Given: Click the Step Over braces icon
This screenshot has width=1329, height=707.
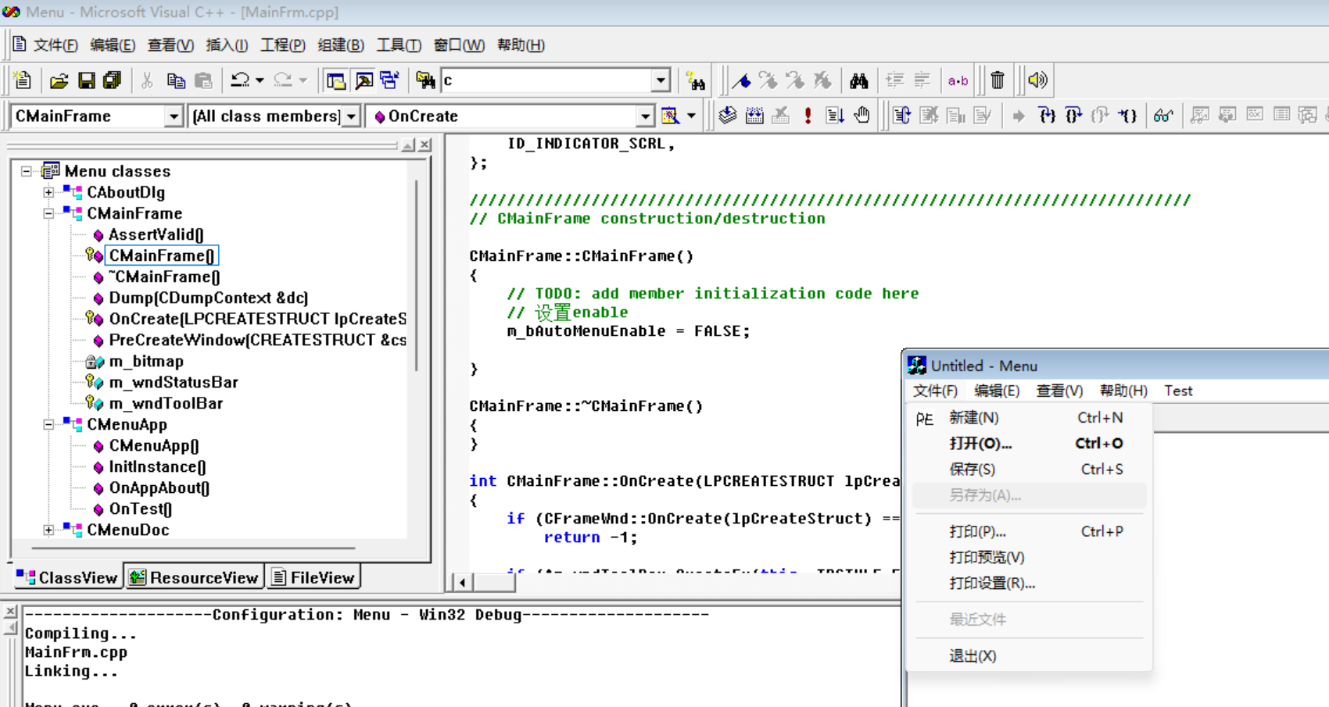Looking at the screenshot, I should [1073, 116].
